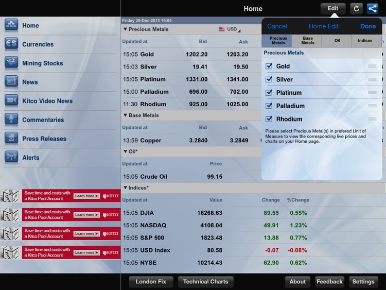This screenshot has height=290, width=386.
Task: Open the NYSE index row
Action: click(253, 263)
